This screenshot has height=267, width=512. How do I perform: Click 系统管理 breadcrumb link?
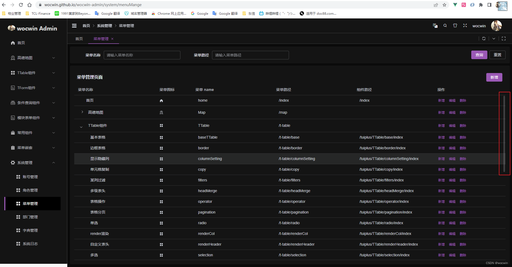tap(105, 26)
